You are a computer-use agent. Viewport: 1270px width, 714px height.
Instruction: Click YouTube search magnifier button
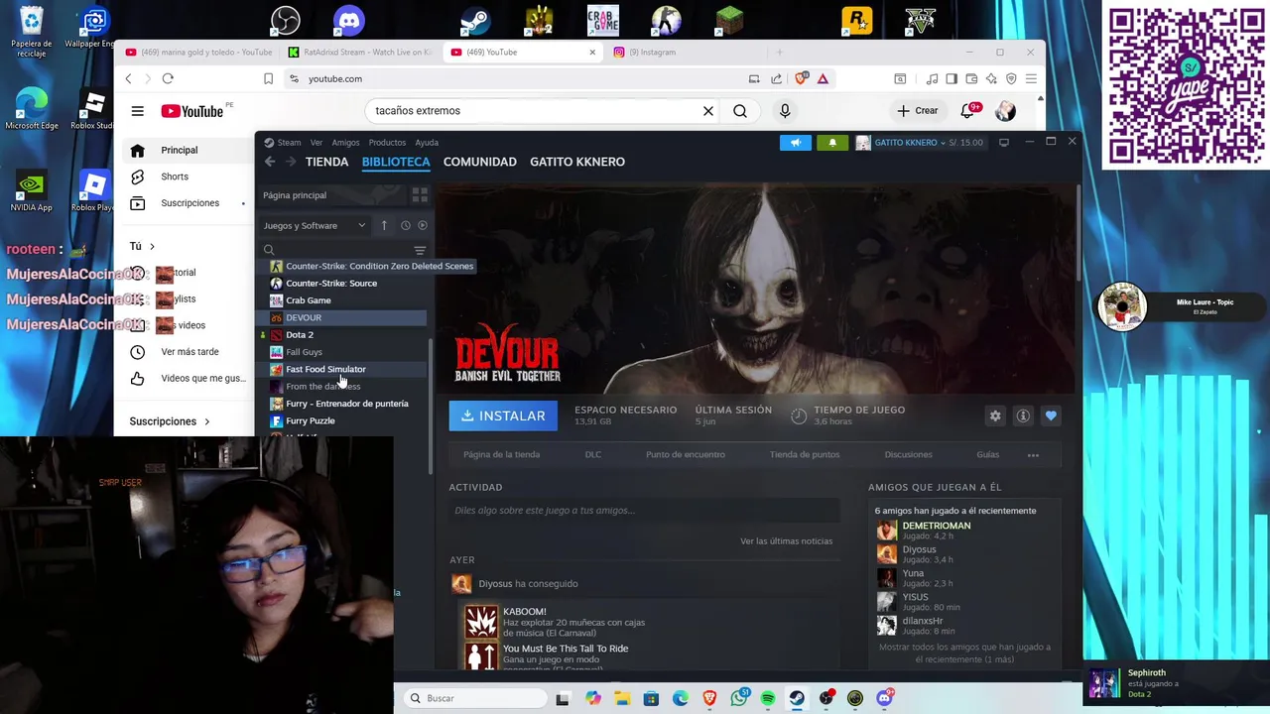pyautogui.click(x=740, y=111)
